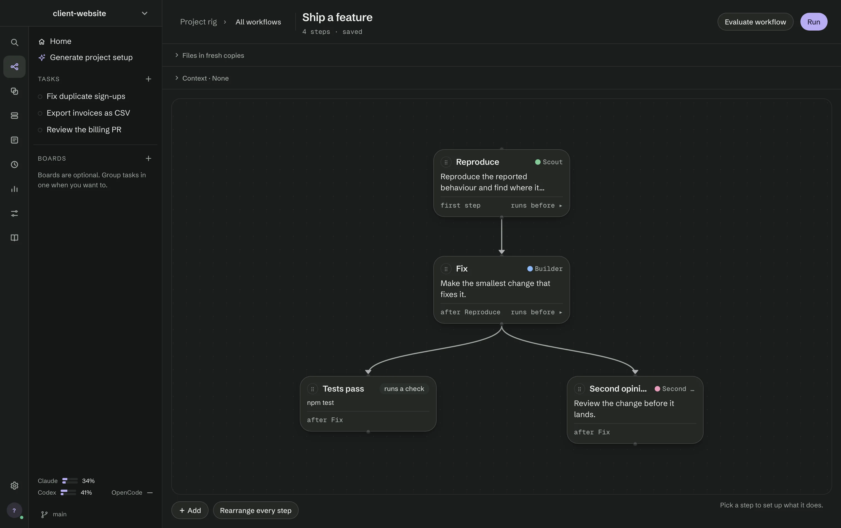This screenshot has height=528, width=841.
Task: Click the Claude usage bar
Action: (x=70, y=481)
